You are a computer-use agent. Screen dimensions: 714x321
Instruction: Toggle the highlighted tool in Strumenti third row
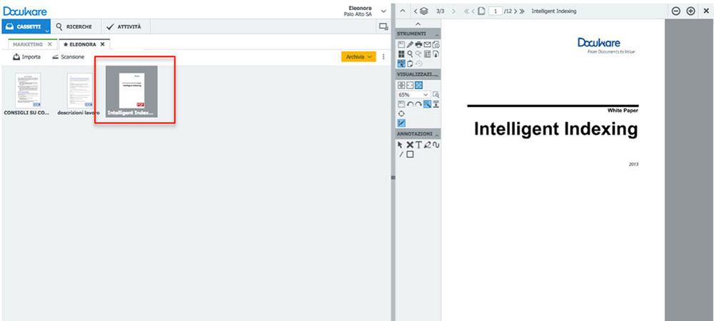point(401,63)
